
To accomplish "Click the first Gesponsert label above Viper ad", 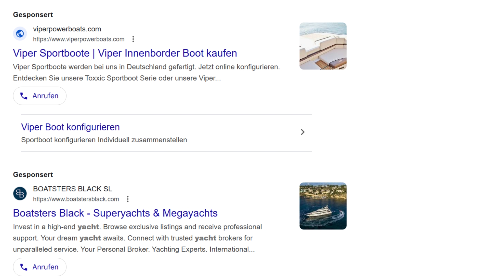I will pyautogui.click(x=33, y=15).
